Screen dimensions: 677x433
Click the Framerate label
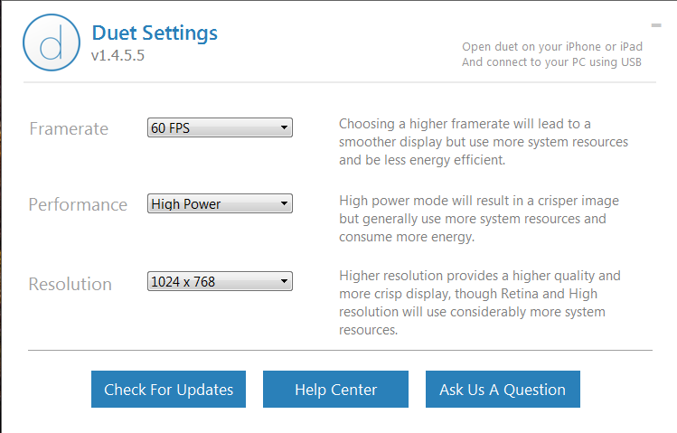point(69,128)
